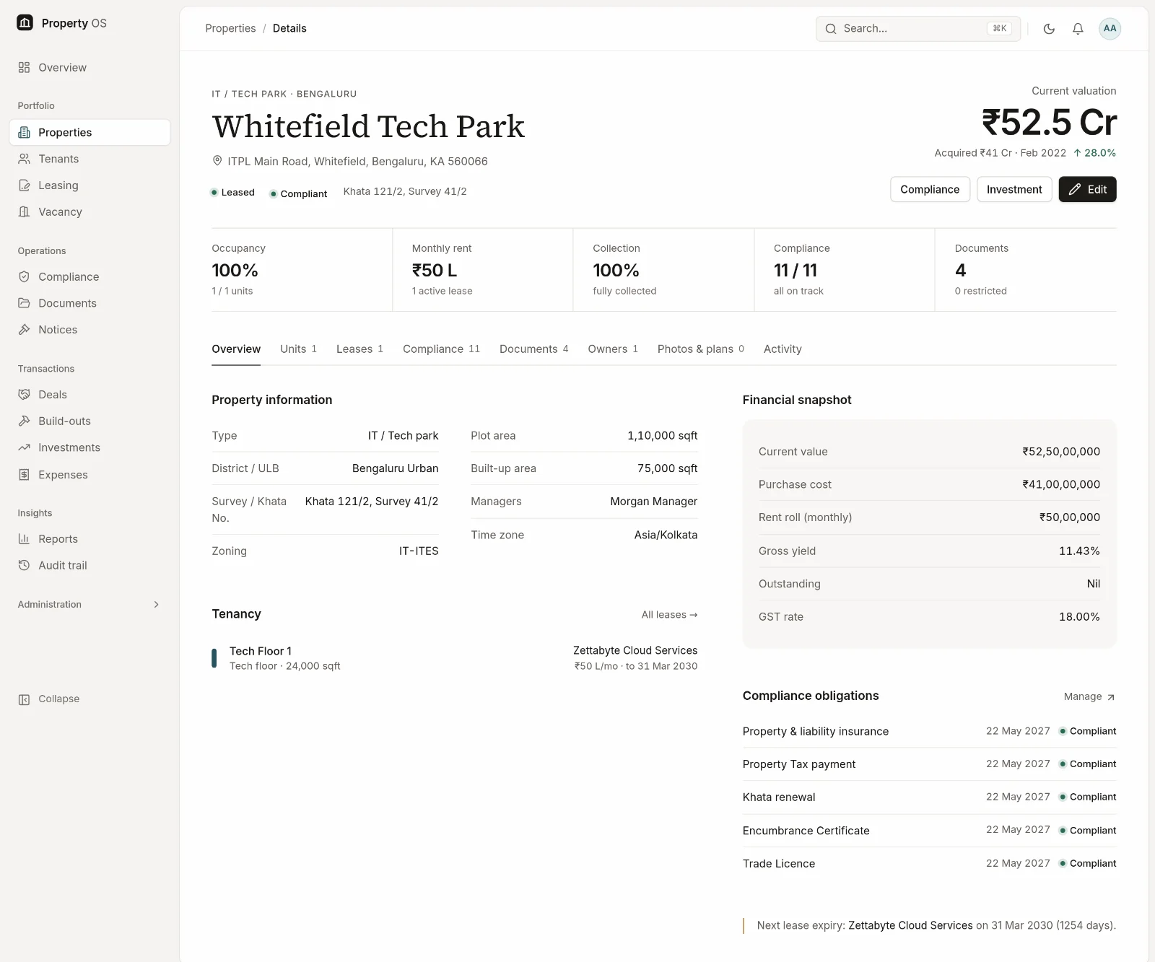
Task: Open Overview via its grid icon
Action: pyautogui.click(x=24, y=67)
